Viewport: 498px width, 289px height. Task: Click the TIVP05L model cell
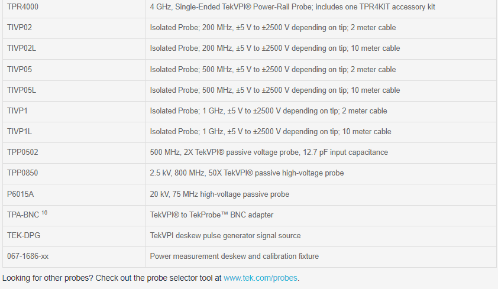pos(21,90)
